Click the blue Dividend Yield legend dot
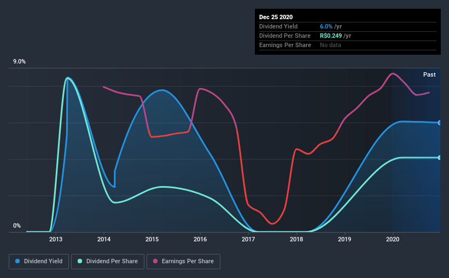This screenshot has height=278, width=449. [18, 261]
